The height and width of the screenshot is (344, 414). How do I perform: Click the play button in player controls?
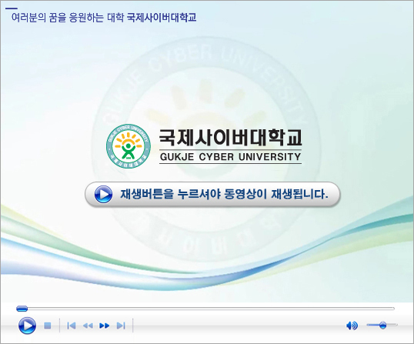pos(27,326)
